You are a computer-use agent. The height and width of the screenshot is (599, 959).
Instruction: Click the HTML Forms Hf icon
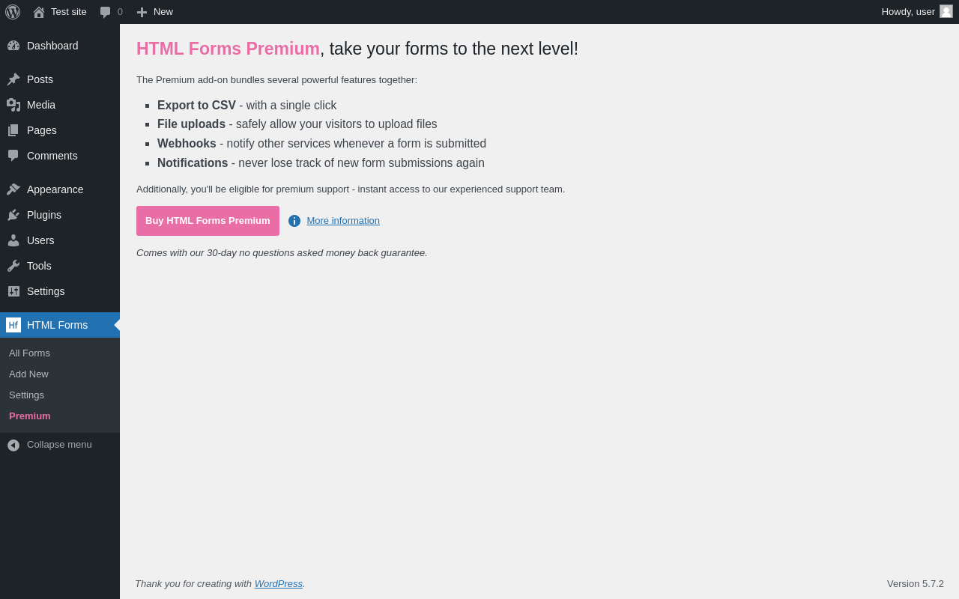[x=13, y=325]
